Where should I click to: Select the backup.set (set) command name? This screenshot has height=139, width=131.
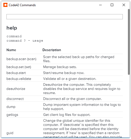[19, 67]
